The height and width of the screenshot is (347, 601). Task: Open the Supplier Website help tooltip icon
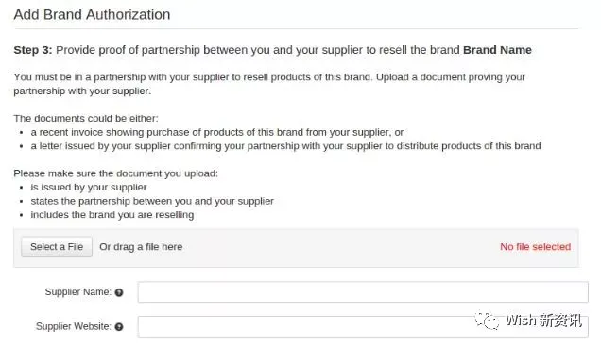[119, 326]
